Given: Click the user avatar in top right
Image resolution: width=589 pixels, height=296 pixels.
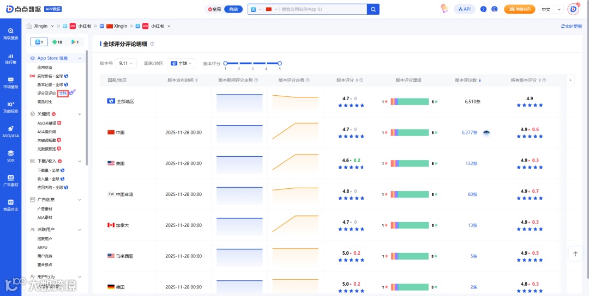Looking at the screenshot, I should 573,9.
